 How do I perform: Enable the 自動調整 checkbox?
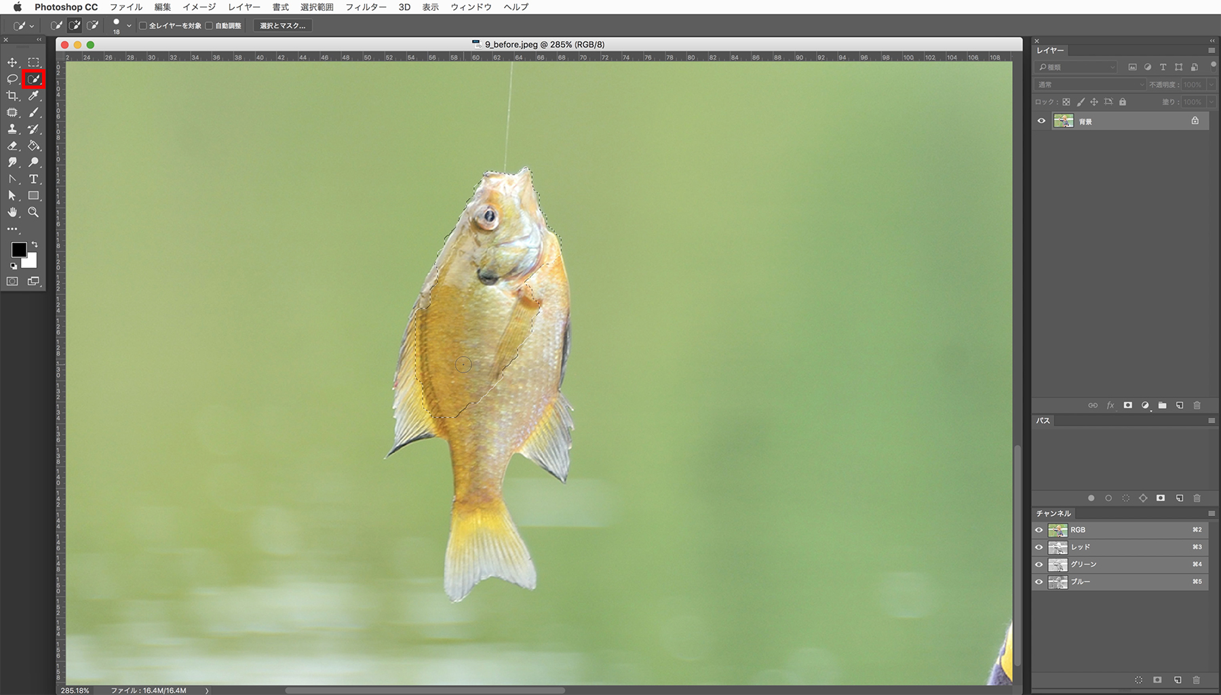(x=210, y=26)
